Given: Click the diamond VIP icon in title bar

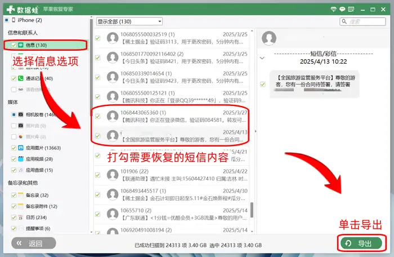Looking at the screenshot, I should pos(333,10).
